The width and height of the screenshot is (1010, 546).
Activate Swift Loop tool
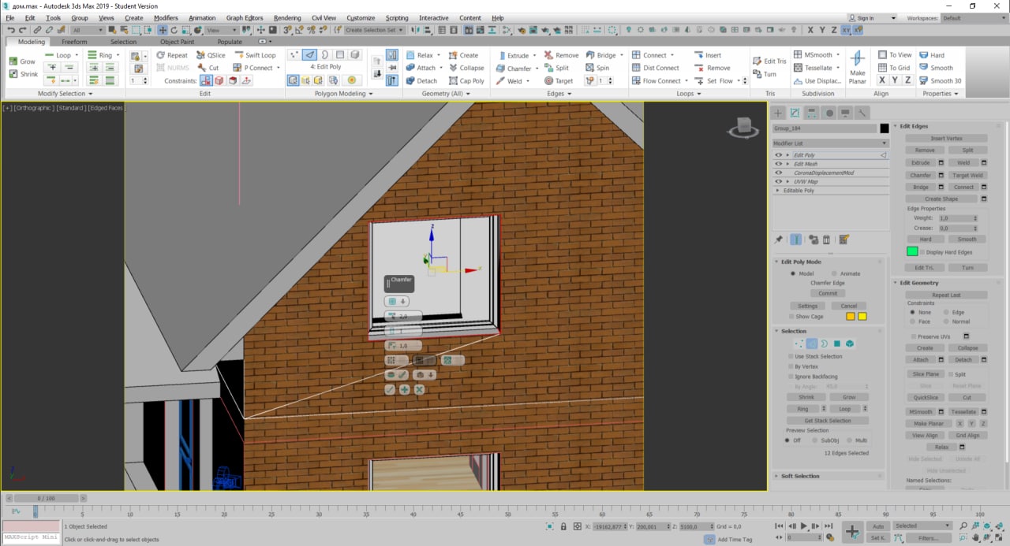(255, 55)
